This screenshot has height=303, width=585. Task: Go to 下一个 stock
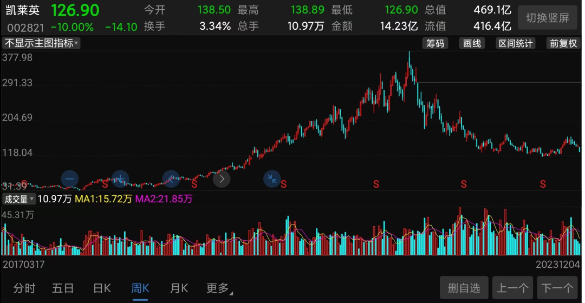click(x=557, y=288)
